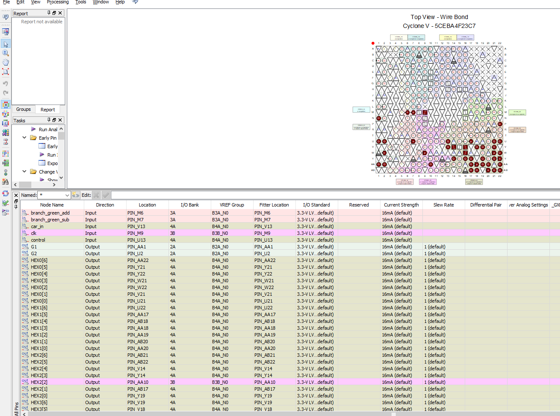Close the Tasks panel
Screen dimensions: 560x416
(x=60, y=120)
